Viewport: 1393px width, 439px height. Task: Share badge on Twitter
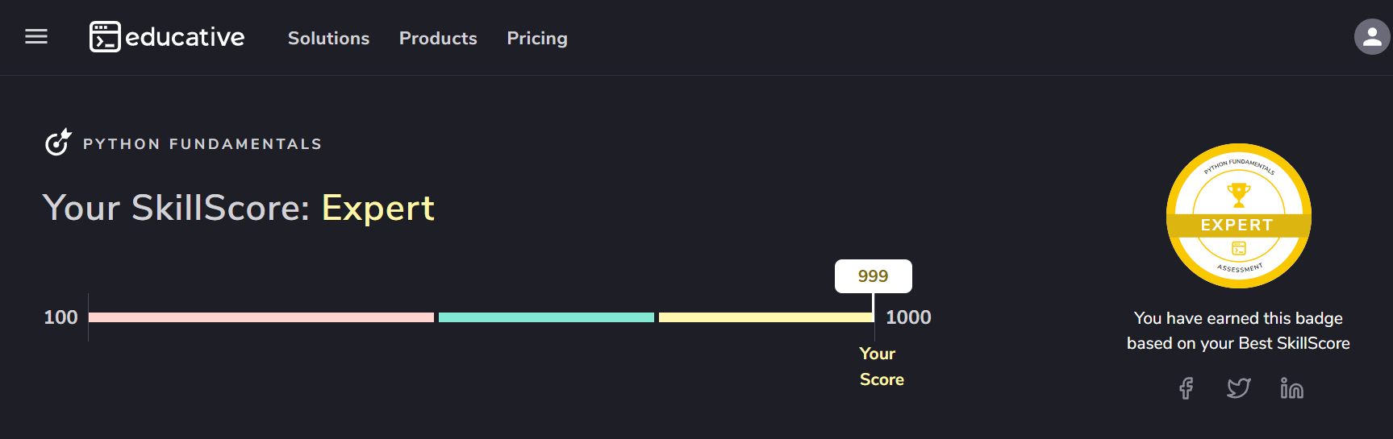(x=1238, y=388)
